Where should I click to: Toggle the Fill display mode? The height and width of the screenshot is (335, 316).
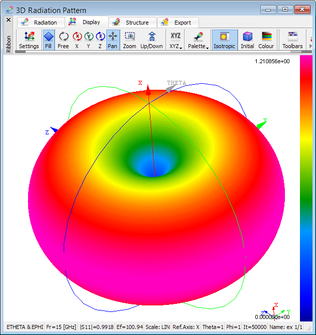click(x=48, y=40)
